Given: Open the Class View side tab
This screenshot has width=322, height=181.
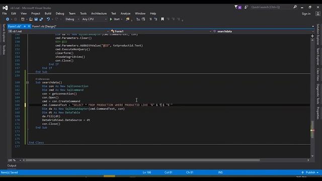Looking at the screenshot, I should [318, 74].
